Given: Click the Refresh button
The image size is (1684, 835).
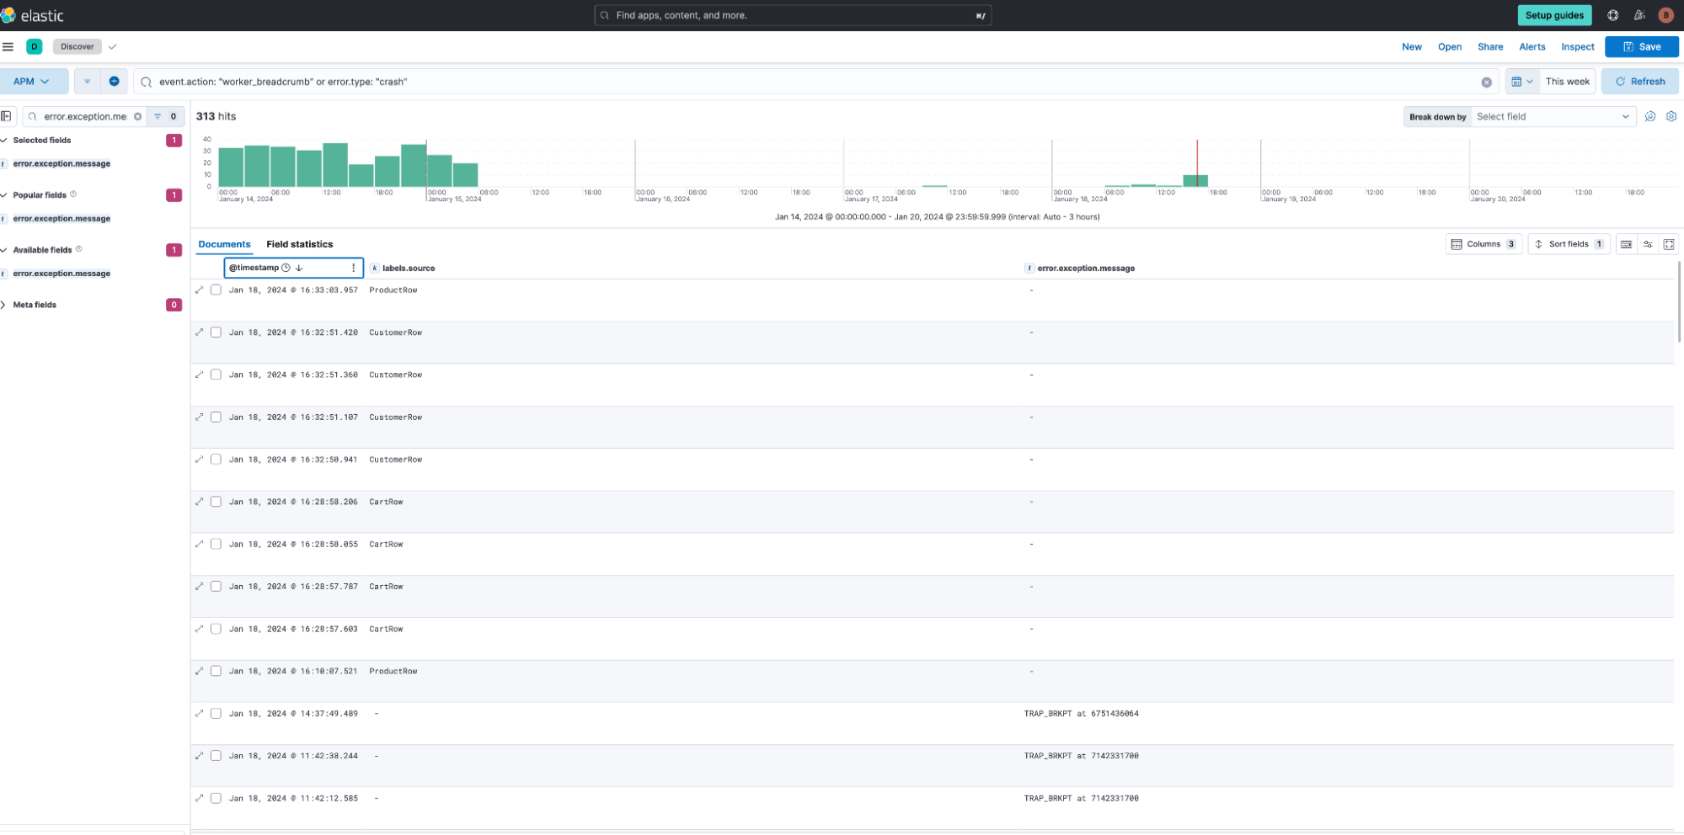Looking at the screenshot, I should click(1639, 82).
